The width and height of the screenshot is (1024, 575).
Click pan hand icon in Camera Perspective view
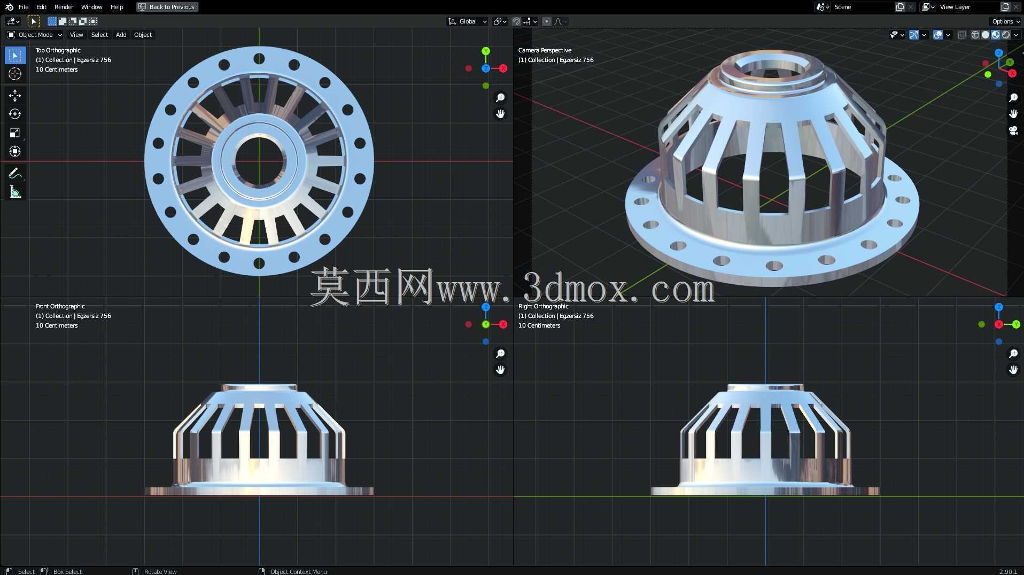click(1013, 114)
